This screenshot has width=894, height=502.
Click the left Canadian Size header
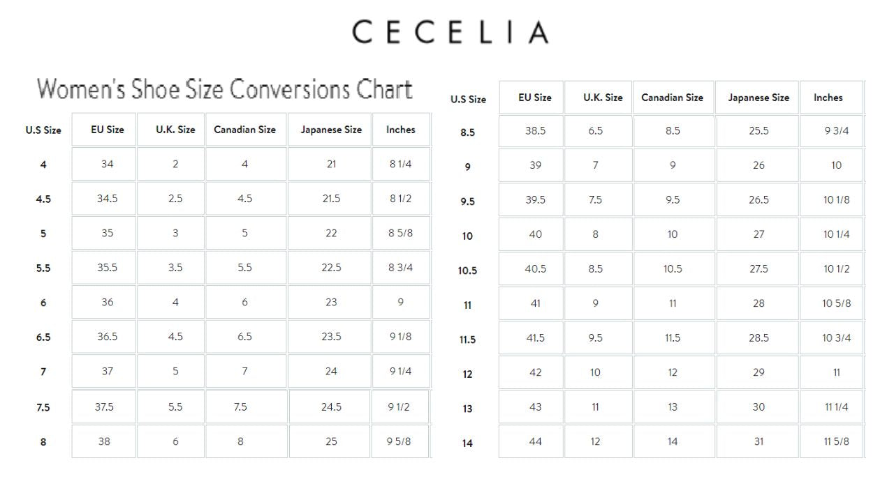244,130
